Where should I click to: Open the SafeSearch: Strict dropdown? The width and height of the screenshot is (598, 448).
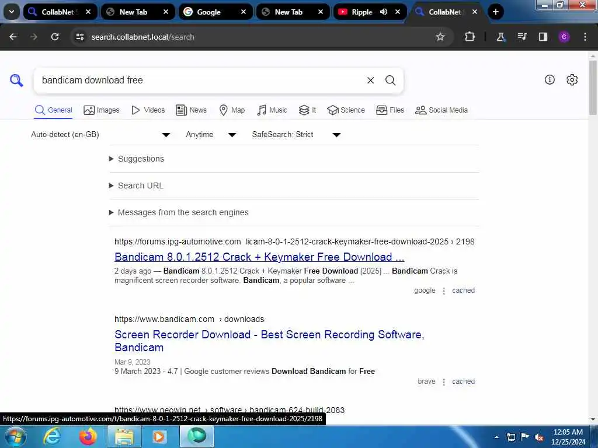(x=296, y=135)
